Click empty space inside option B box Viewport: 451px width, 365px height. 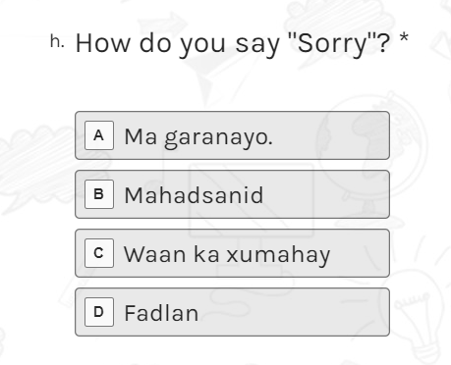pyautogui.click(x=327, y=194)
